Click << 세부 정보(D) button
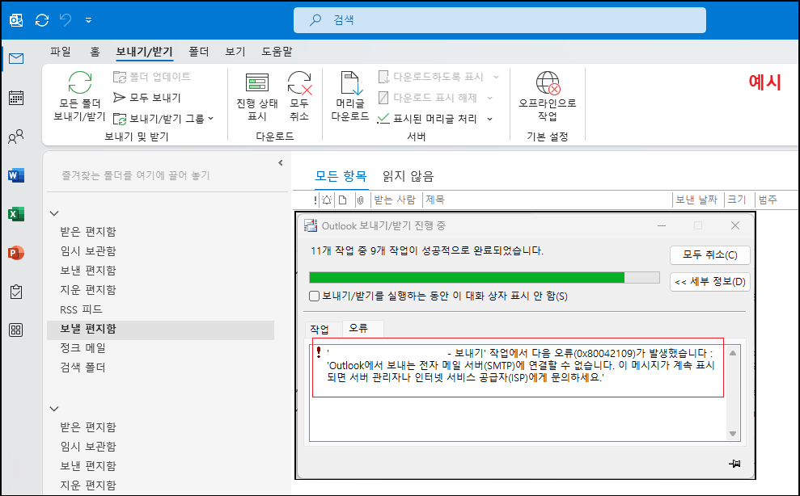Screen dimensions: 800x496 pyautogui.click(x=709, y=281)
